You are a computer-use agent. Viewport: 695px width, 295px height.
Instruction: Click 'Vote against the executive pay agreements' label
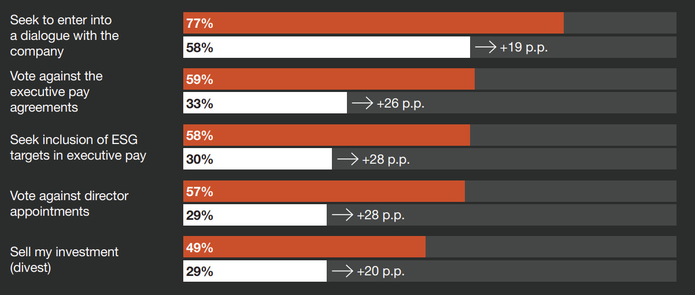click(x=56, y=92)
